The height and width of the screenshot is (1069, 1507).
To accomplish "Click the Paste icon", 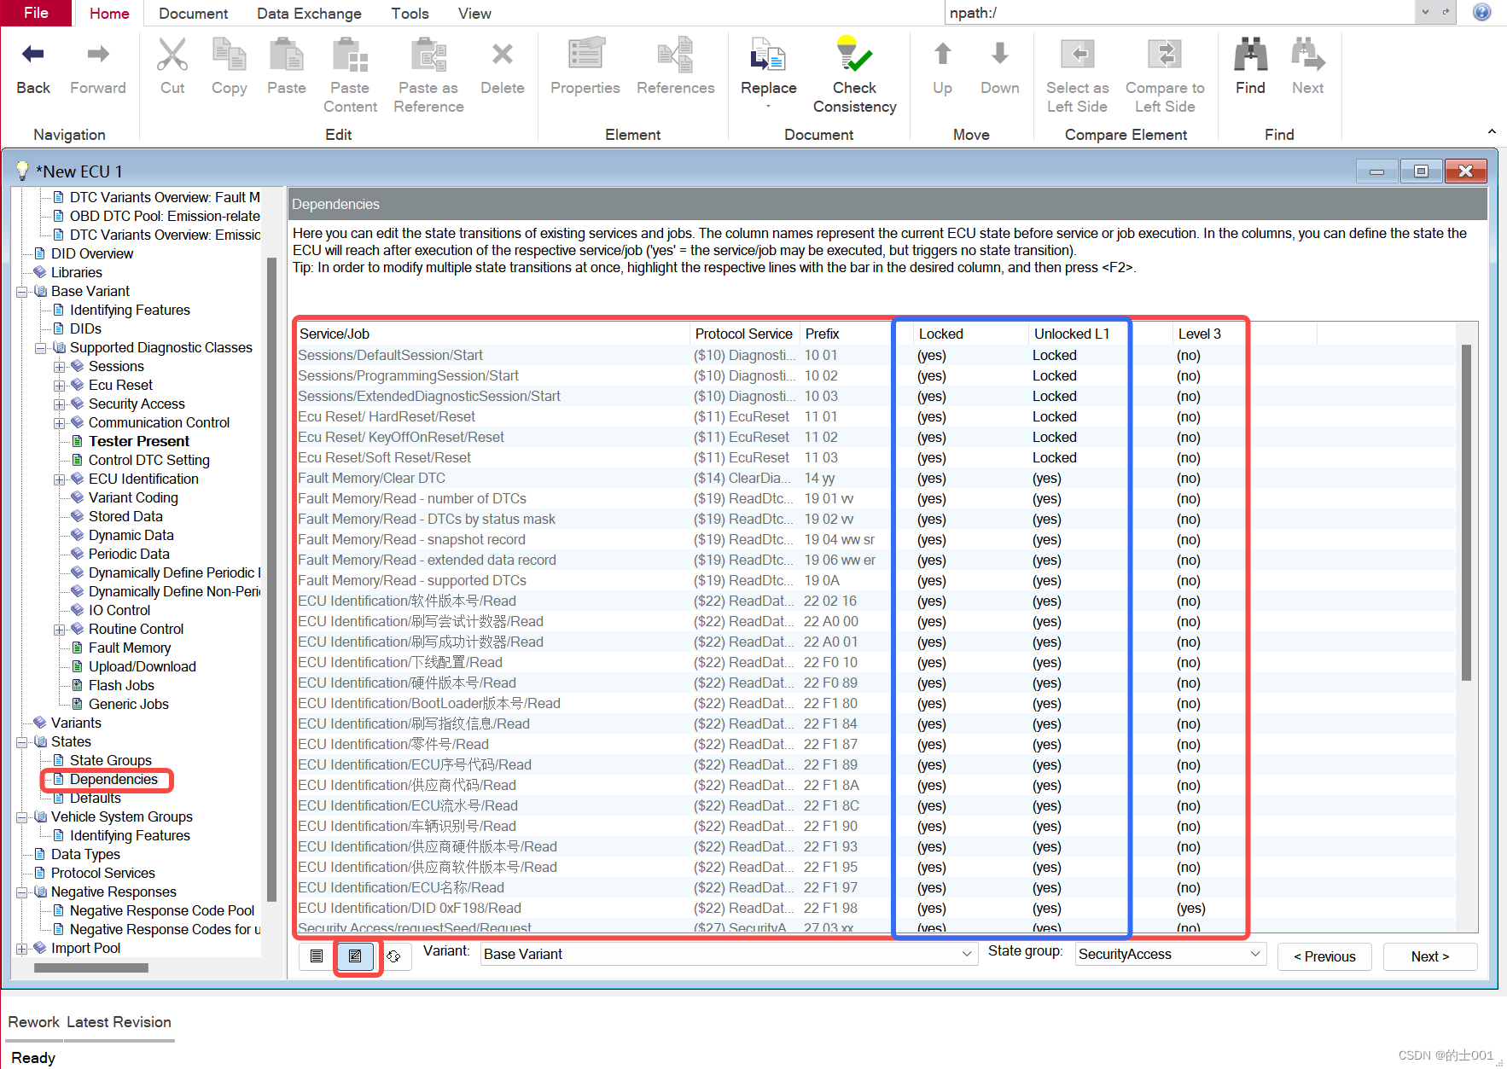I will click(x=287, y=55).
